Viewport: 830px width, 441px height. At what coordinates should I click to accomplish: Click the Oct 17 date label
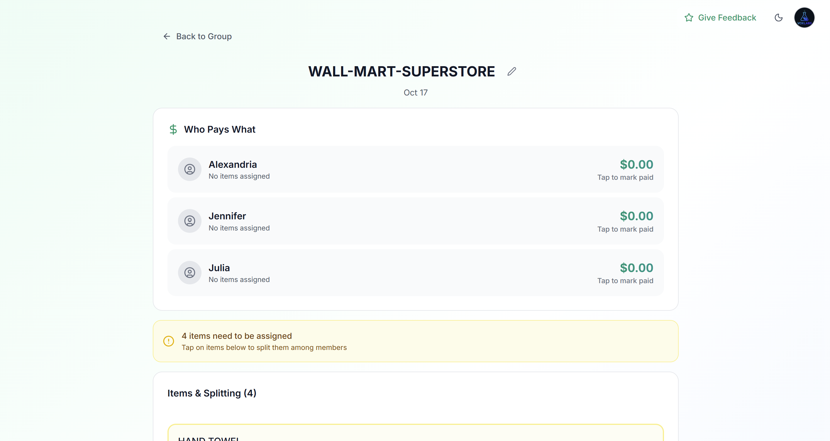point(416,93)
